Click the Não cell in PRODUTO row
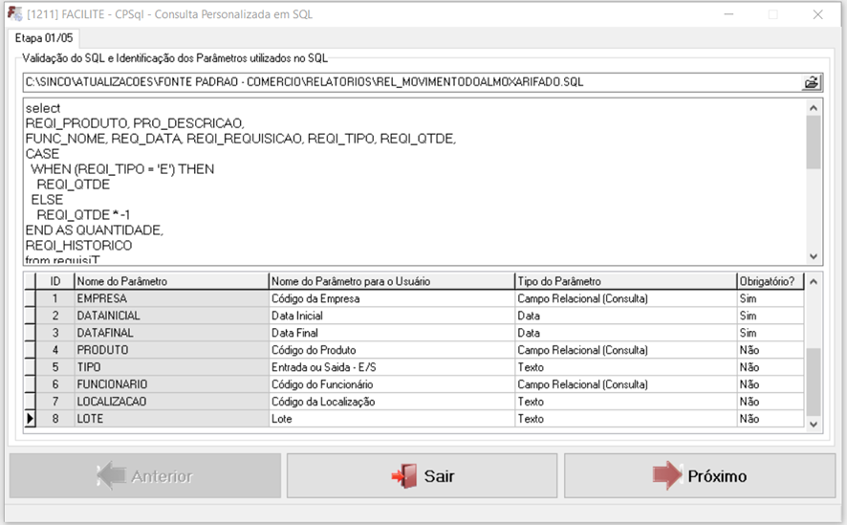 pos(771,350)
